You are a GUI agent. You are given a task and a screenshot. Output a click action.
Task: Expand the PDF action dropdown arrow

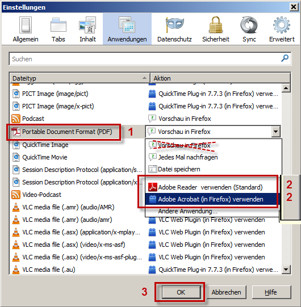coord(275,132)
